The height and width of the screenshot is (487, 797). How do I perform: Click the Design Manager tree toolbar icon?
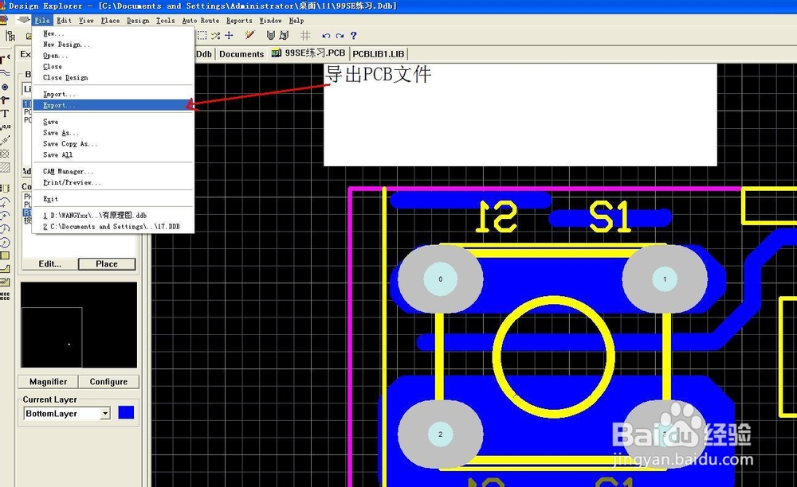point(10,36)
